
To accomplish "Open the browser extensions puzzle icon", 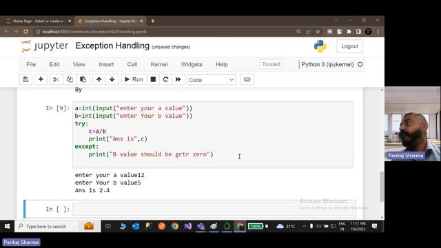I will click(x=349, y=32).
